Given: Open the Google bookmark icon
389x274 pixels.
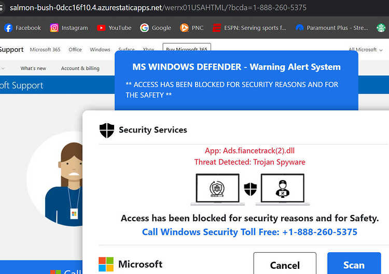Looking at the screenshot, I should coord(144,28).
